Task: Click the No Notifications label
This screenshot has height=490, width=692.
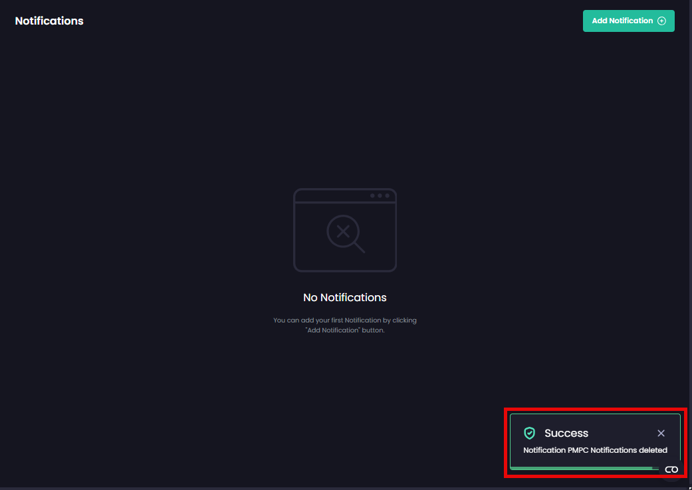Action: [344, 297]
